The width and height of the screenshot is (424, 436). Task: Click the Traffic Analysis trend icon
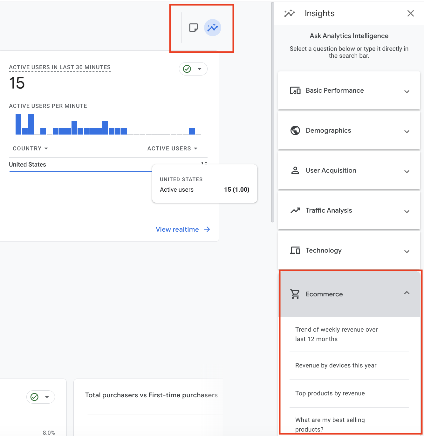(x=295, y=210)
